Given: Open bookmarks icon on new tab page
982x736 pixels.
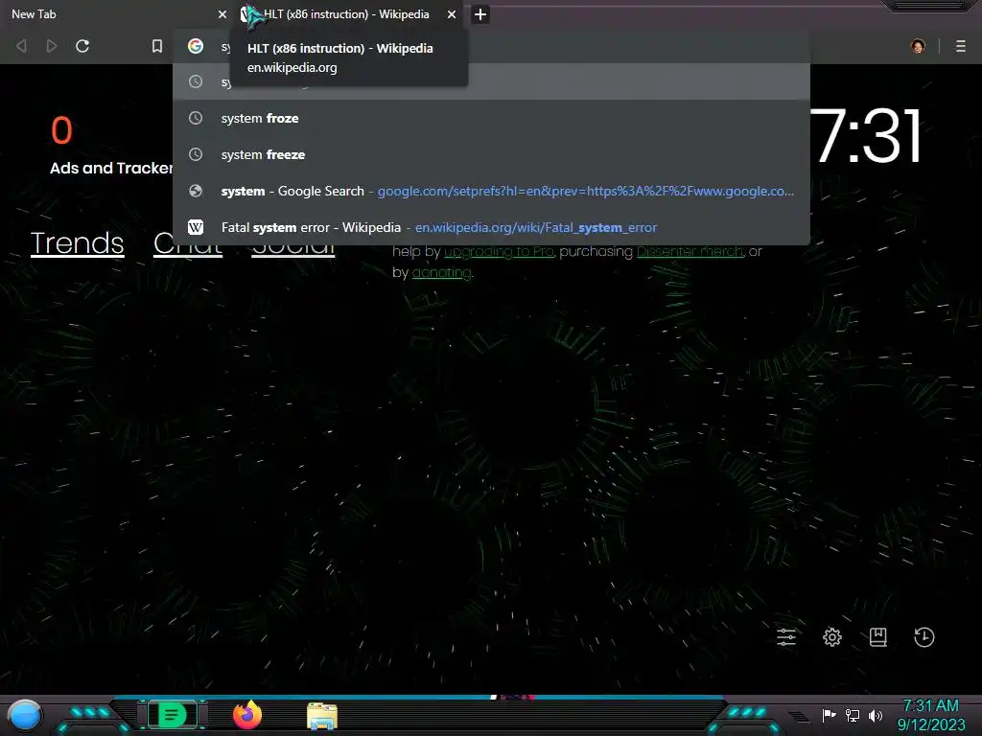Looking at the screenshot, I should click(x=878, y=637).
